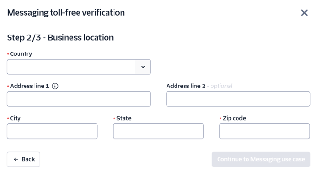Click the Step 2/3 Business location heading
This screenshot has height=175, width=317.
(x=60, y=37)
